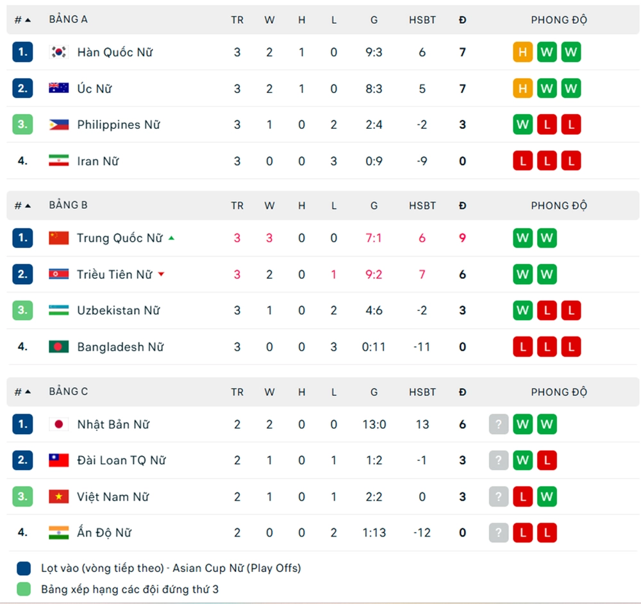Click the orange H form badge for Hàn Quốc Nữ
Screen dimensions: 641x604
click(x=523, y=52)
